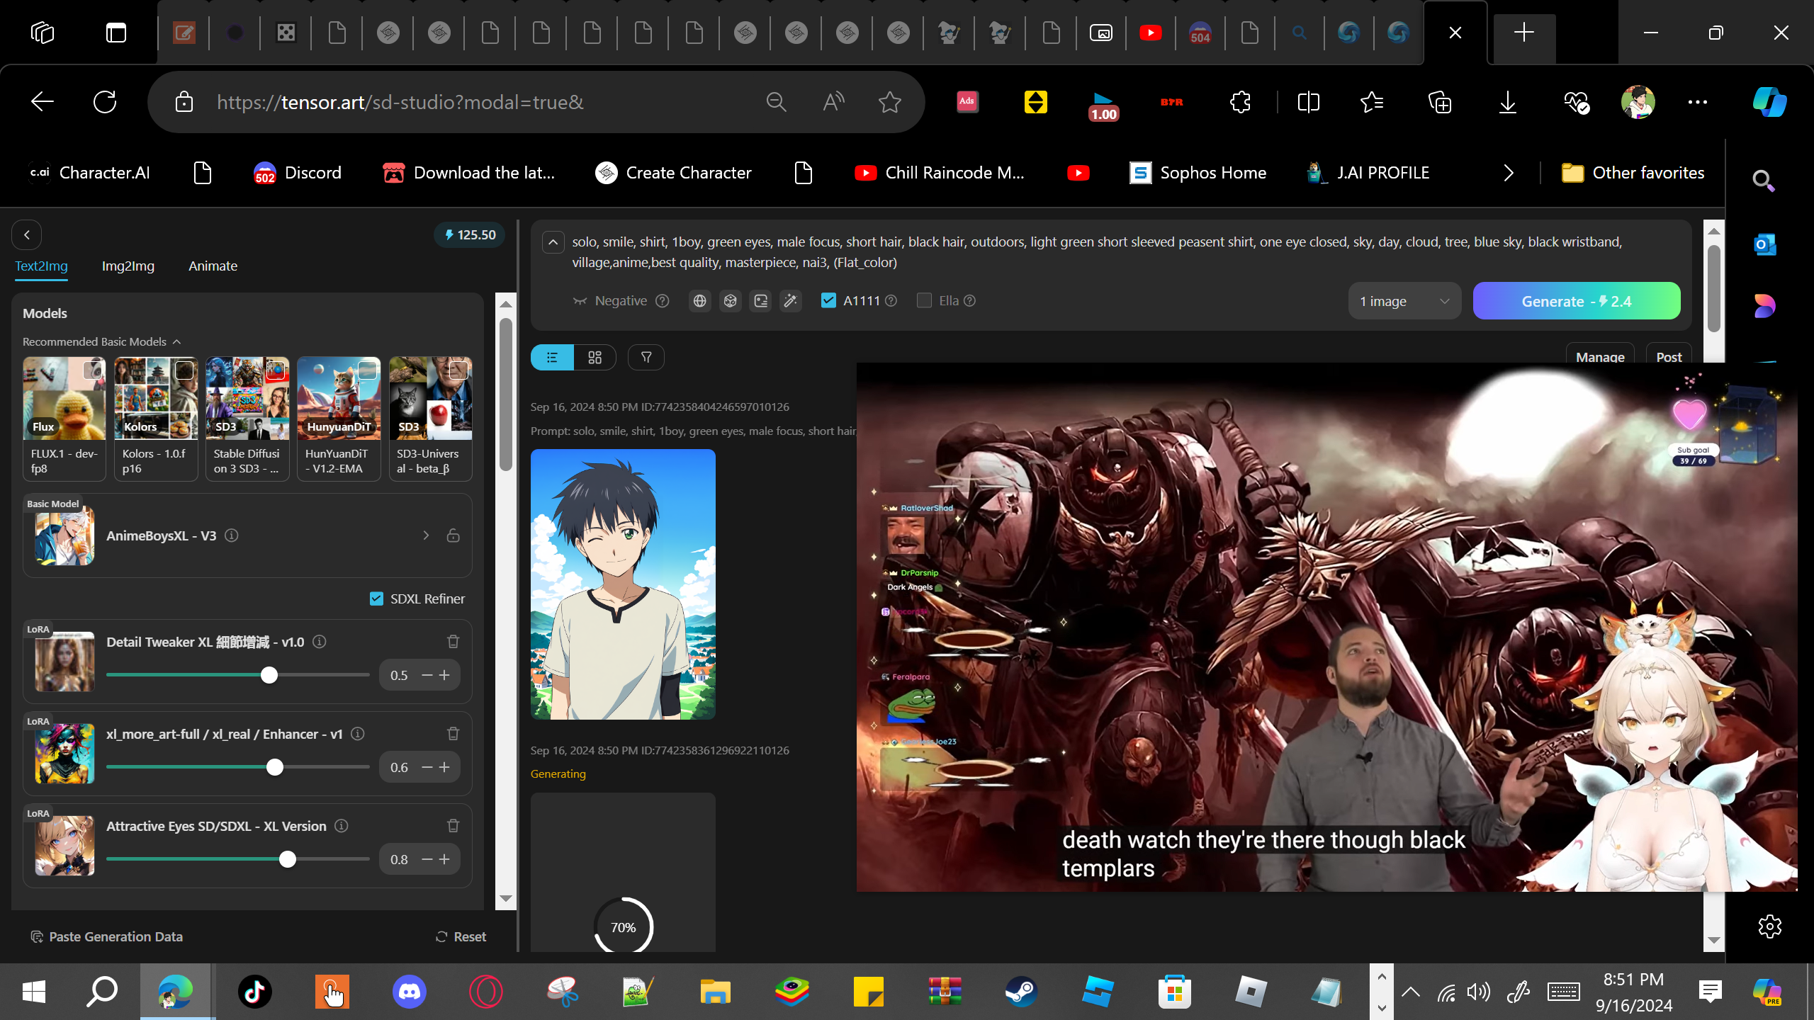The image size is (1814, 1020).
Task: Adjust the Detail Tweaker XL weight slider
Action: [x=269, y=675]
